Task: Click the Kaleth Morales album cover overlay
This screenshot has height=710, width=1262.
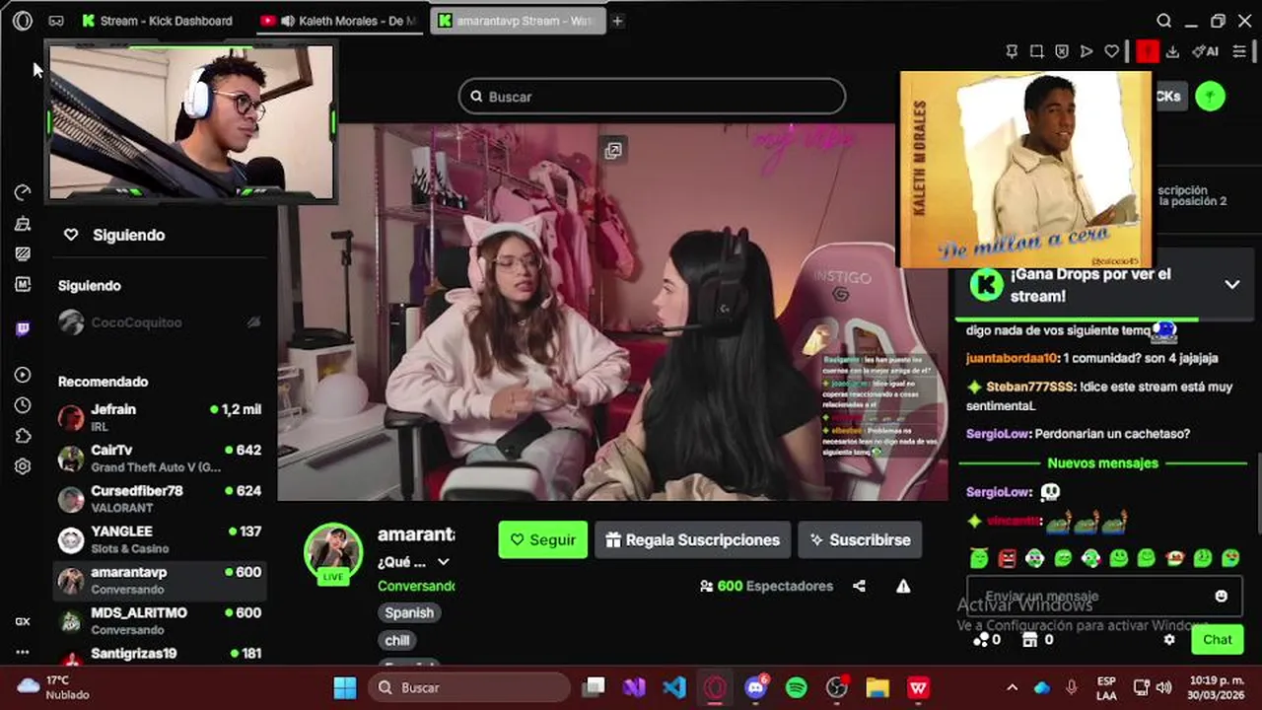Action: 1025,169
